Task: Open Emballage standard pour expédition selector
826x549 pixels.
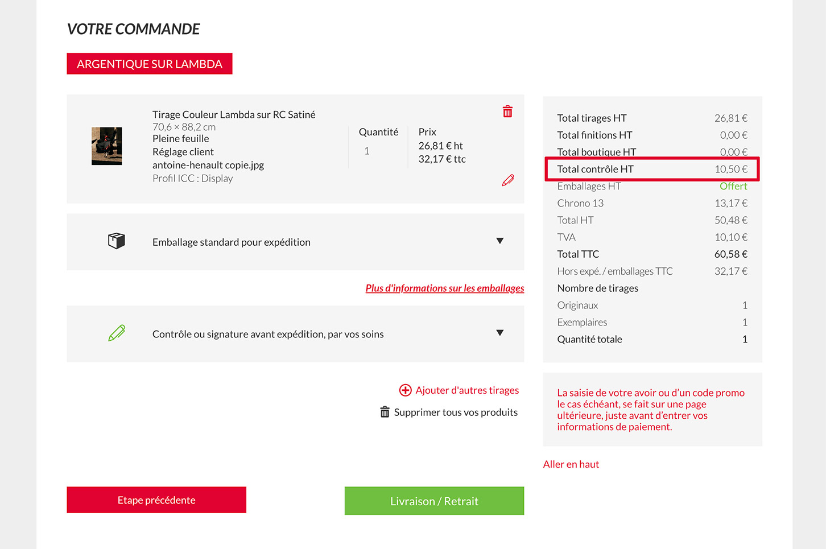Action: [x=232, y=242]
